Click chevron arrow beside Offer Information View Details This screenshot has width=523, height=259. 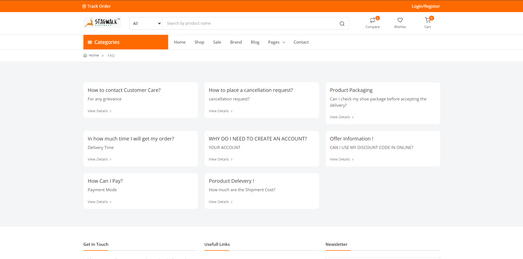tap(353, 160)
